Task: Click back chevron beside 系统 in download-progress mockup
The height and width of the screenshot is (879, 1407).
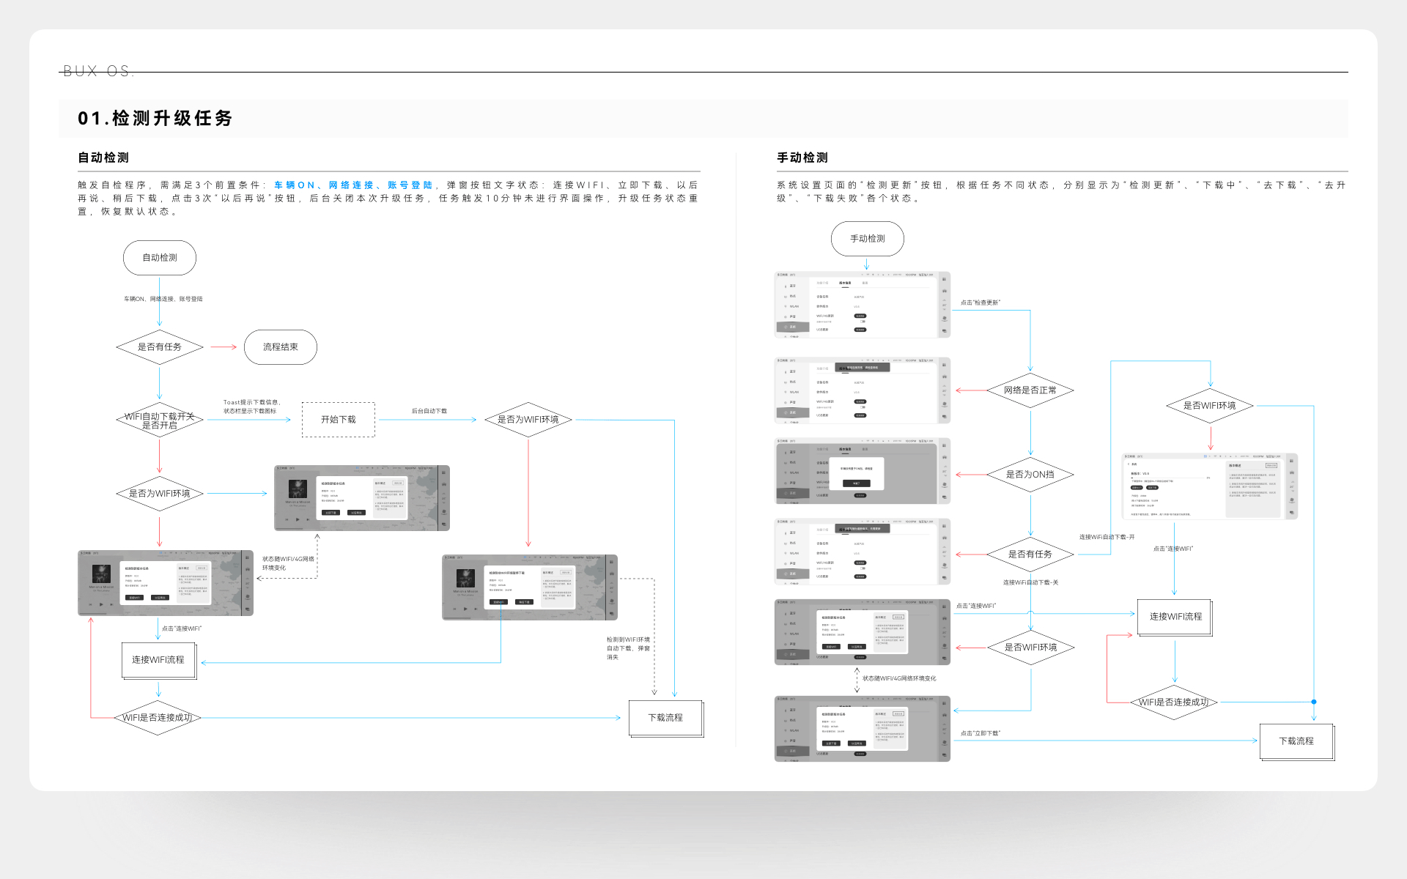Action: (1129, 464)
